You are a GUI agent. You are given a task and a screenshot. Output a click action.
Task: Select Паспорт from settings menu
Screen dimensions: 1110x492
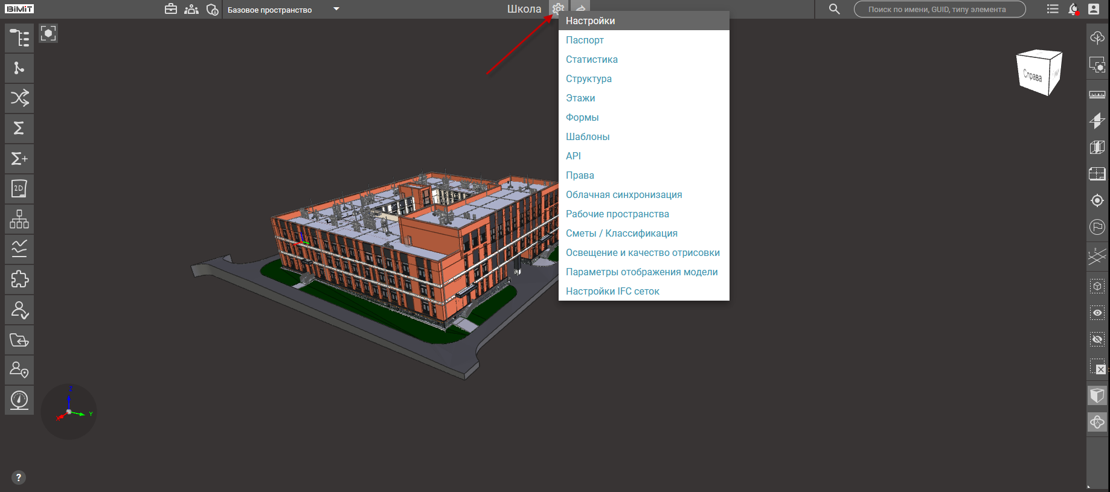coord(585,40)
